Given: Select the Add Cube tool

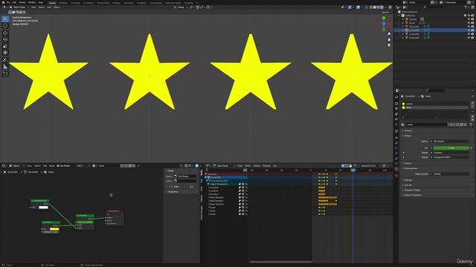Looking at the screenshot, I should tap(5, 74).
